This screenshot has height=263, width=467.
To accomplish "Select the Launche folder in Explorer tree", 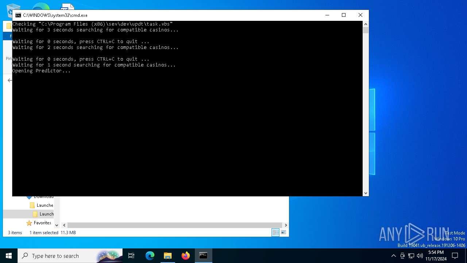I will tap(42, 205).
